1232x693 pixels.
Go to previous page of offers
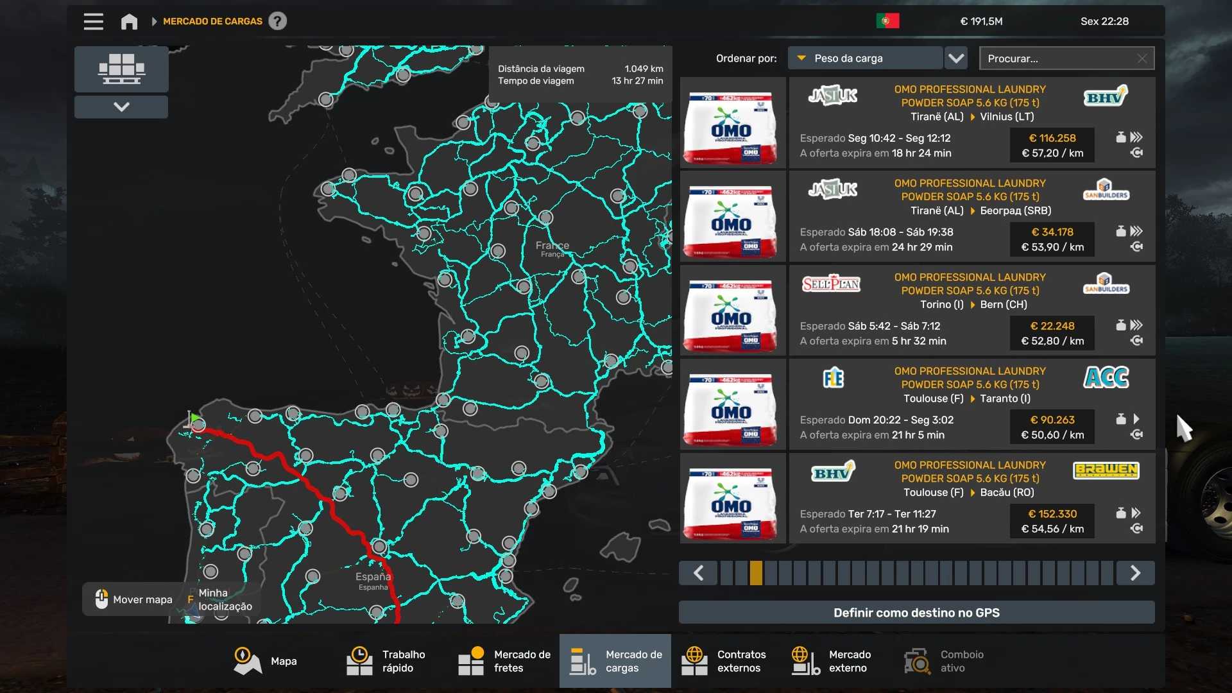pyautogui.click(x=699, y=573)
